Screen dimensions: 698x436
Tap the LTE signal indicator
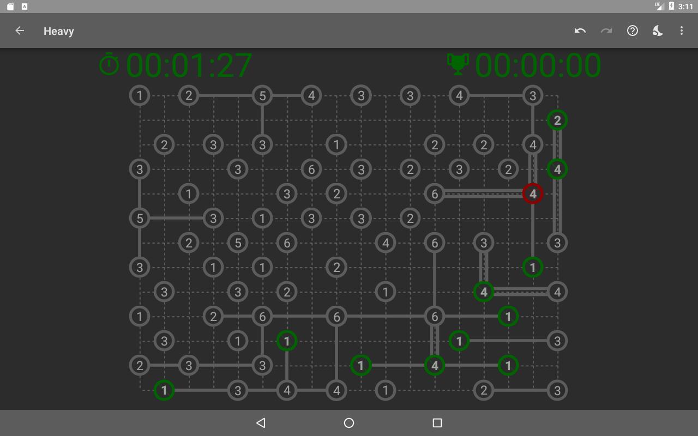659,6
